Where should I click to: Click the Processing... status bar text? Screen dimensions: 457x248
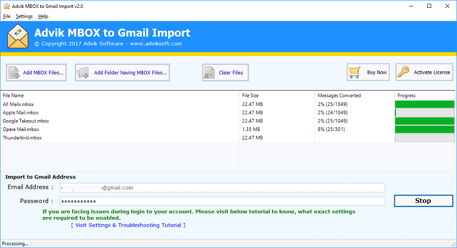click(x=15, y=243)
